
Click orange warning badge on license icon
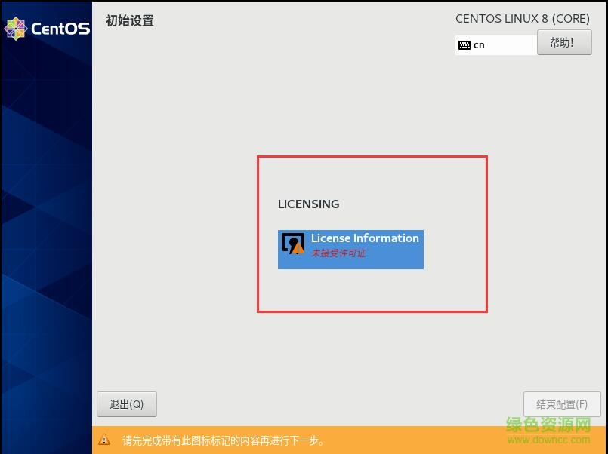[298, 248]
